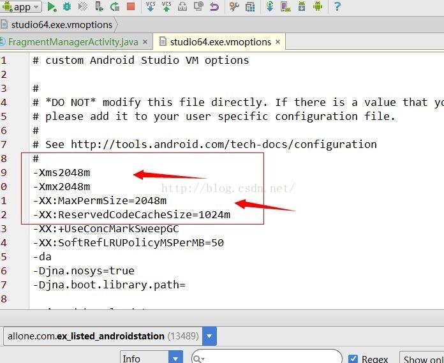This screenshot has height=363, width=444.
Task: Open Settings via the wrench icon
Action: (x=234, y=6)
